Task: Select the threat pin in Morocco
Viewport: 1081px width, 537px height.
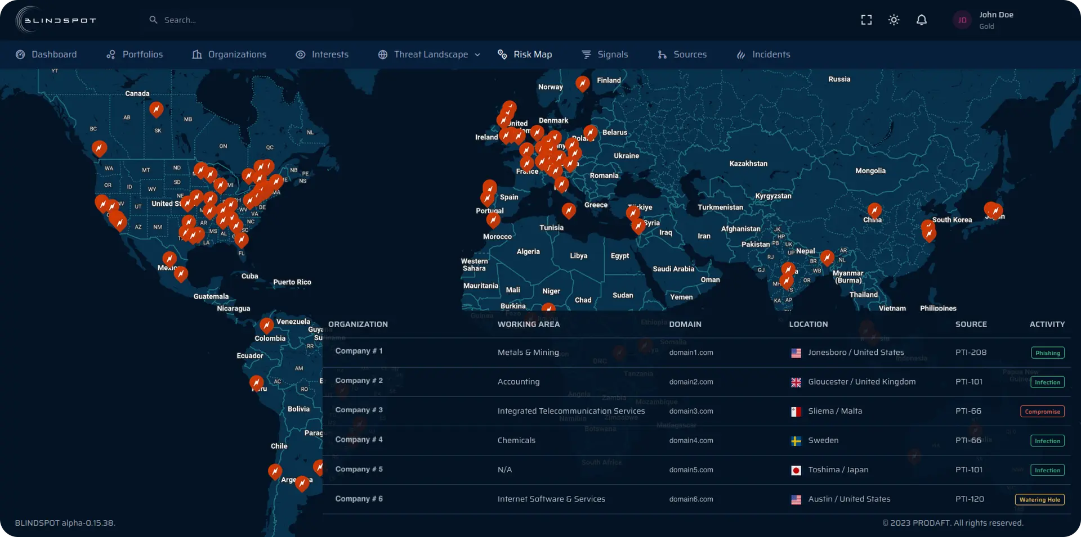Action: (493, 220)
